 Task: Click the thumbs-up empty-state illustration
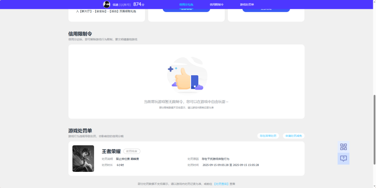(187, 75)
